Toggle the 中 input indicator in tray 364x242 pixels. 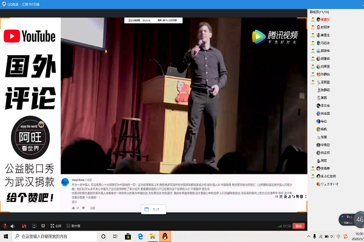339,237
